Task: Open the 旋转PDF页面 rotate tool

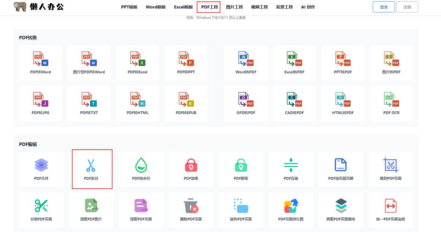Action: coord(241,210)
